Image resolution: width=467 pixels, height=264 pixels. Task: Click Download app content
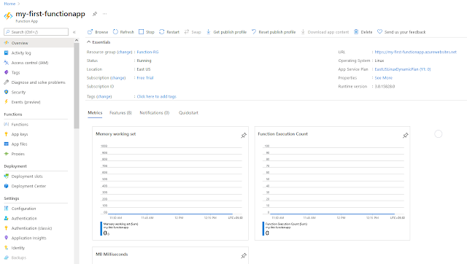pyautogui.click(x=325, y=32)
